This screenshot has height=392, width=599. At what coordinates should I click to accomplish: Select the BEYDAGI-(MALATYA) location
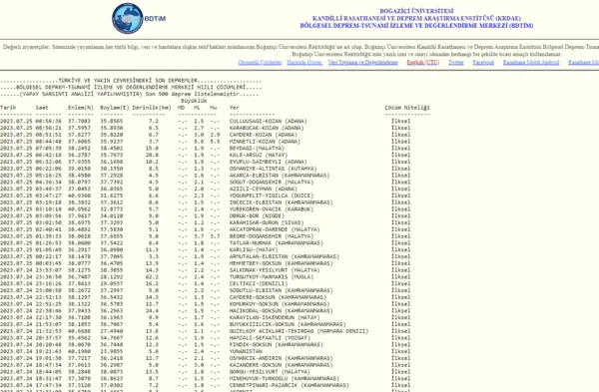pos(257,148)
